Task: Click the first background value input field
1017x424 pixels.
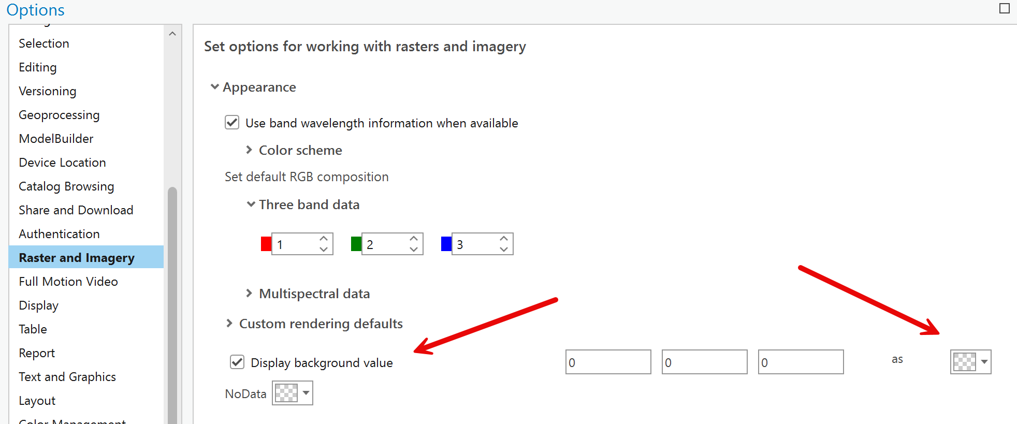Action: click(x=607, y=362)
